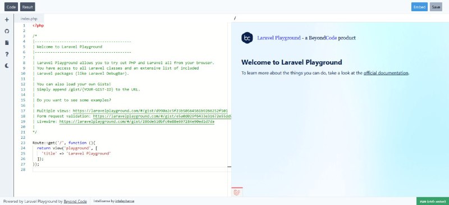Image resolution: width=449 pixels, height=205 pixels.
Task: Click the plus icon to add a file
Action: [7, 20]
